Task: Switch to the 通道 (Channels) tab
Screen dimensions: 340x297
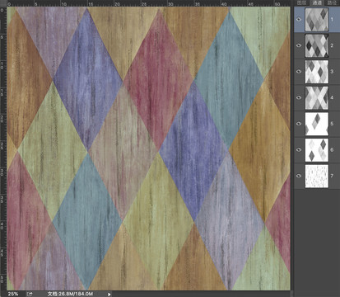Action: coord(317,2)
